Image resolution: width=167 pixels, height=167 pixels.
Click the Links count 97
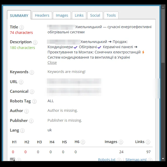(x=149, y=152)
